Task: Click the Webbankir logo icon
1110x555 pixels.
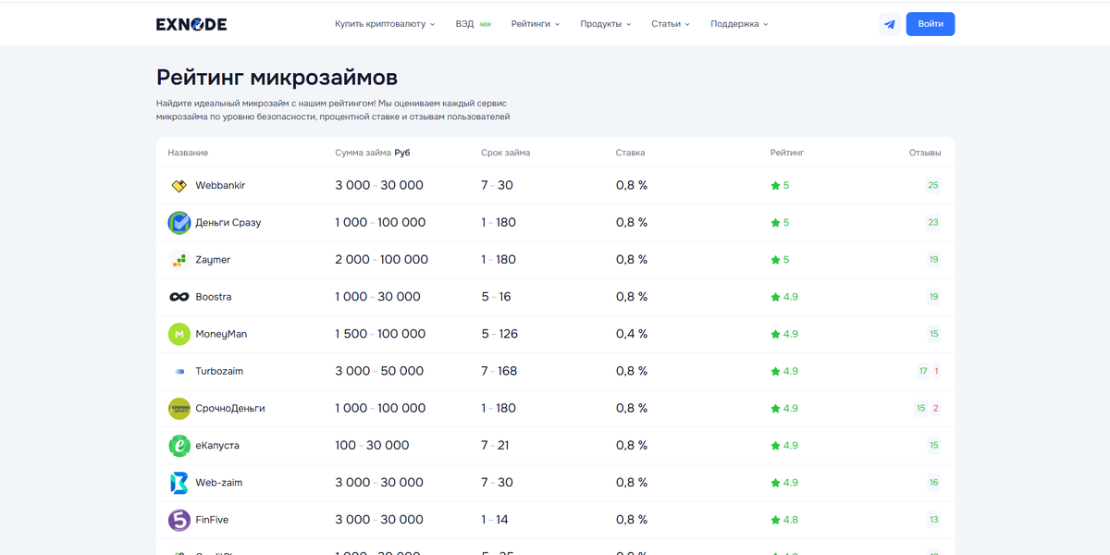Action: coord(179,186)
